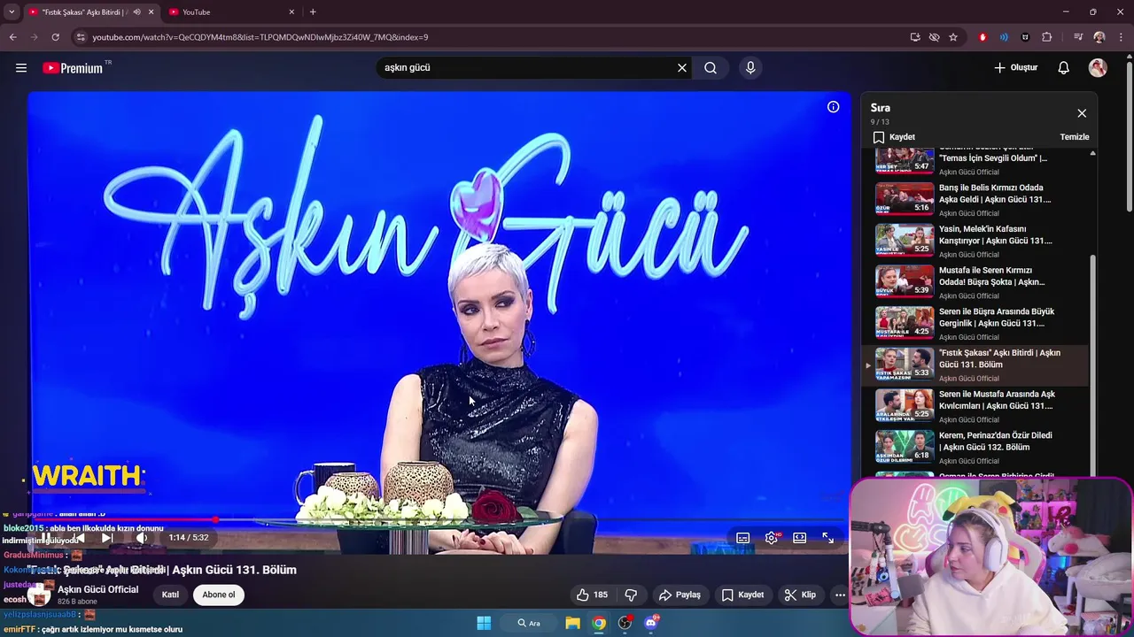Image resolution: width=1134 pixels, height=637 pixels.
Task: Go back to previous video
Action: pyautogui.click(x=78, y=537)
